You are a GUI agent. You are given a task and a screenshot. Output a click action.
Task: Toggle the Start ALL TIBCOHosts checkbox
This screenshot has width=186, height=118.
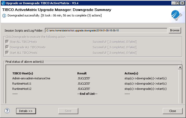click(x=7, y=53)
